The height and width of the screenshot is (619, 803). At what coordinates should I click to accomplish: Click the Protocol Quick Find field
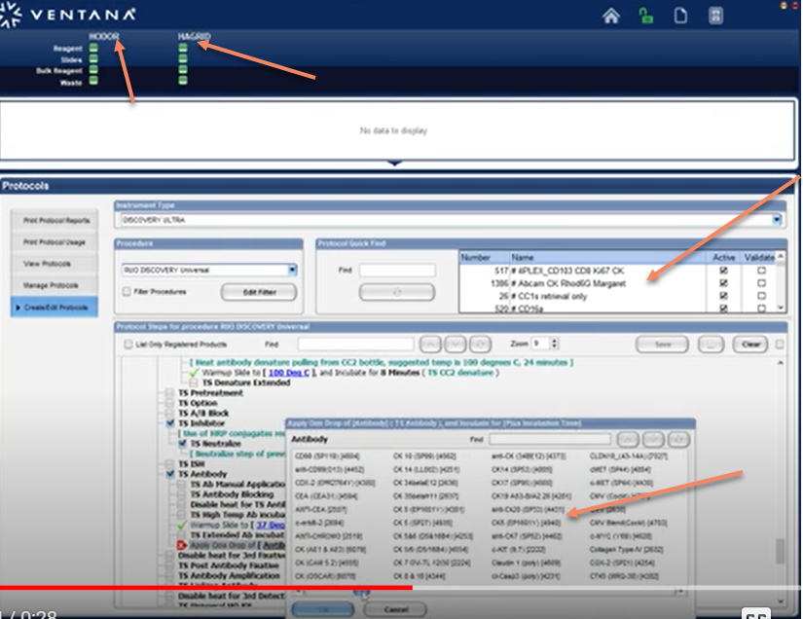396,271
